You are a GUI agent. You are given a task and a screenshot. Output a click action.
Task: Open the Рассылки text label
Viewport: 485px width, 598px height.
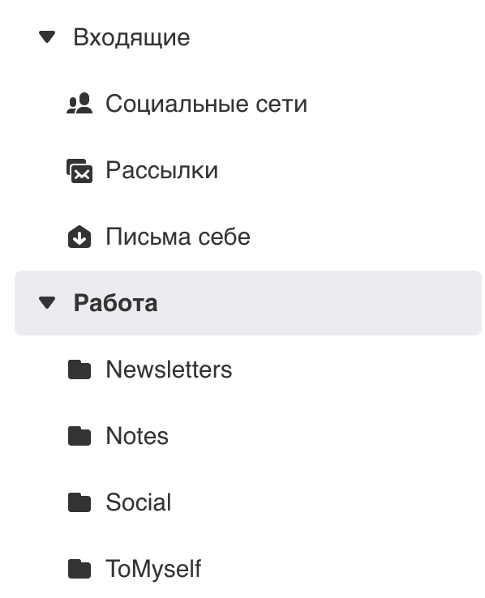click(x=161, y=170)
